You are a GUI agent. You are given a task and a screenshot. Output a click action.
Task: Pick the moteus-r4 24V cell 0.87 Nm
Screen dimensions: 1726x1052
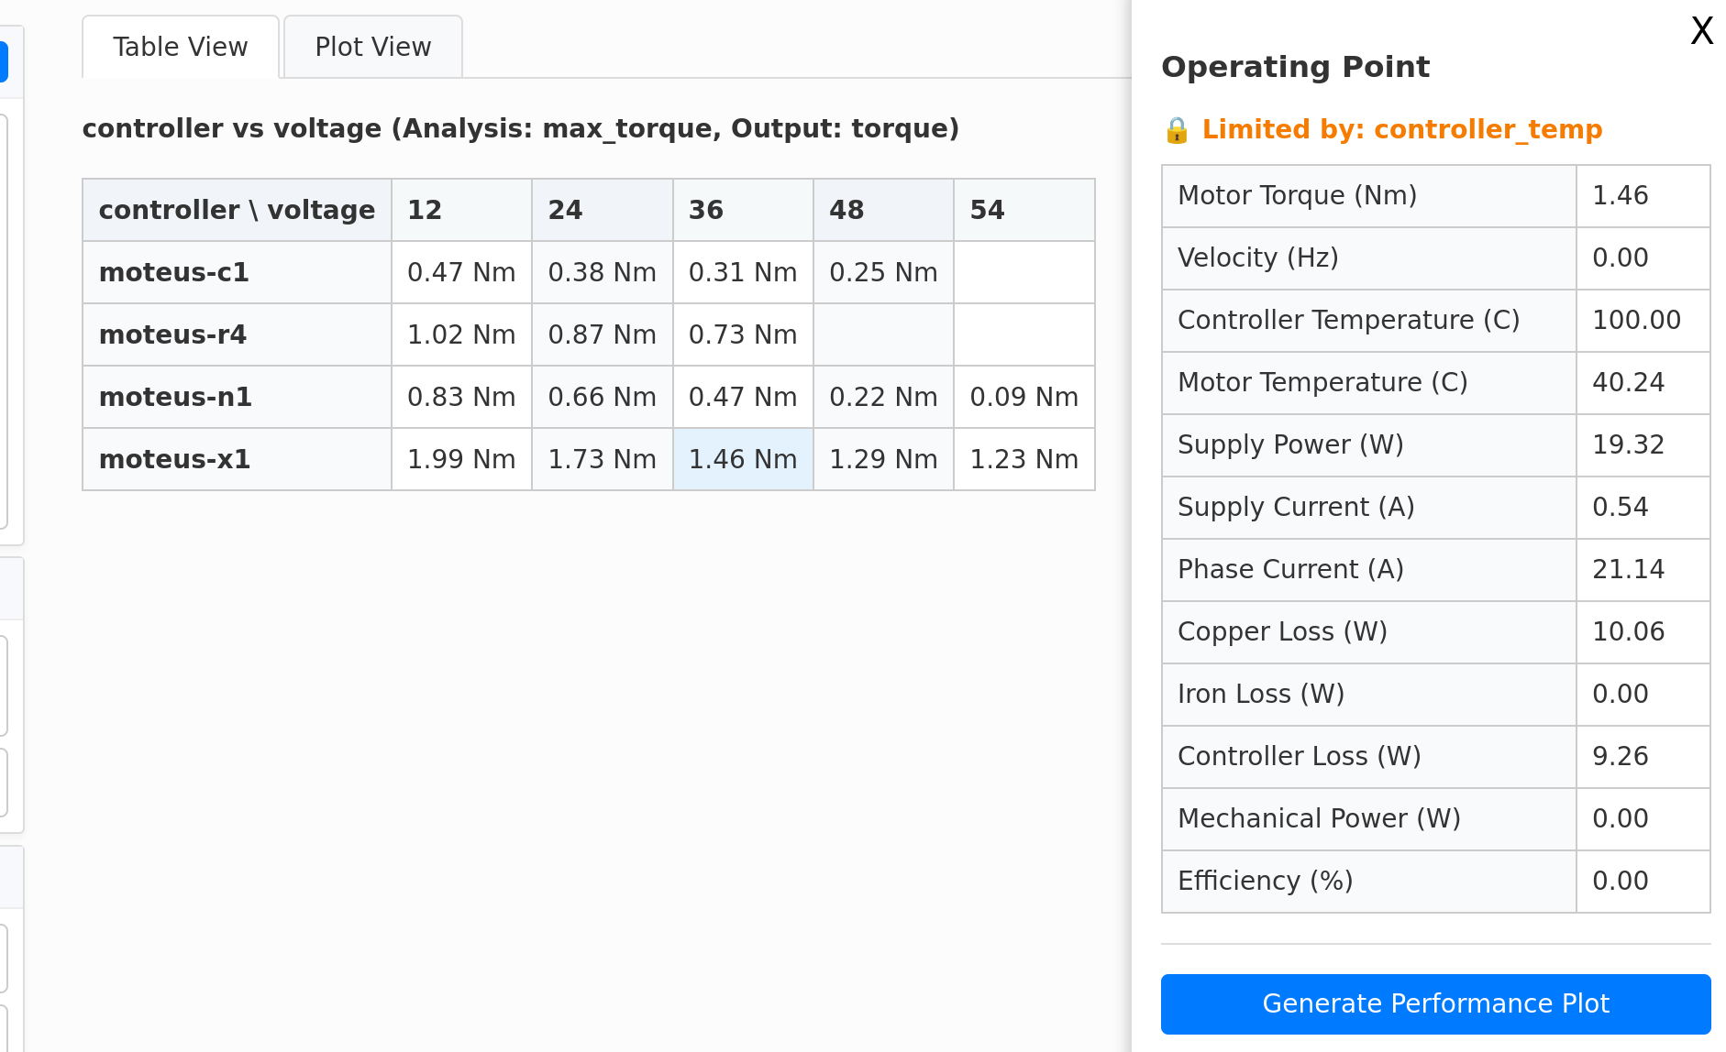(602, 334)
